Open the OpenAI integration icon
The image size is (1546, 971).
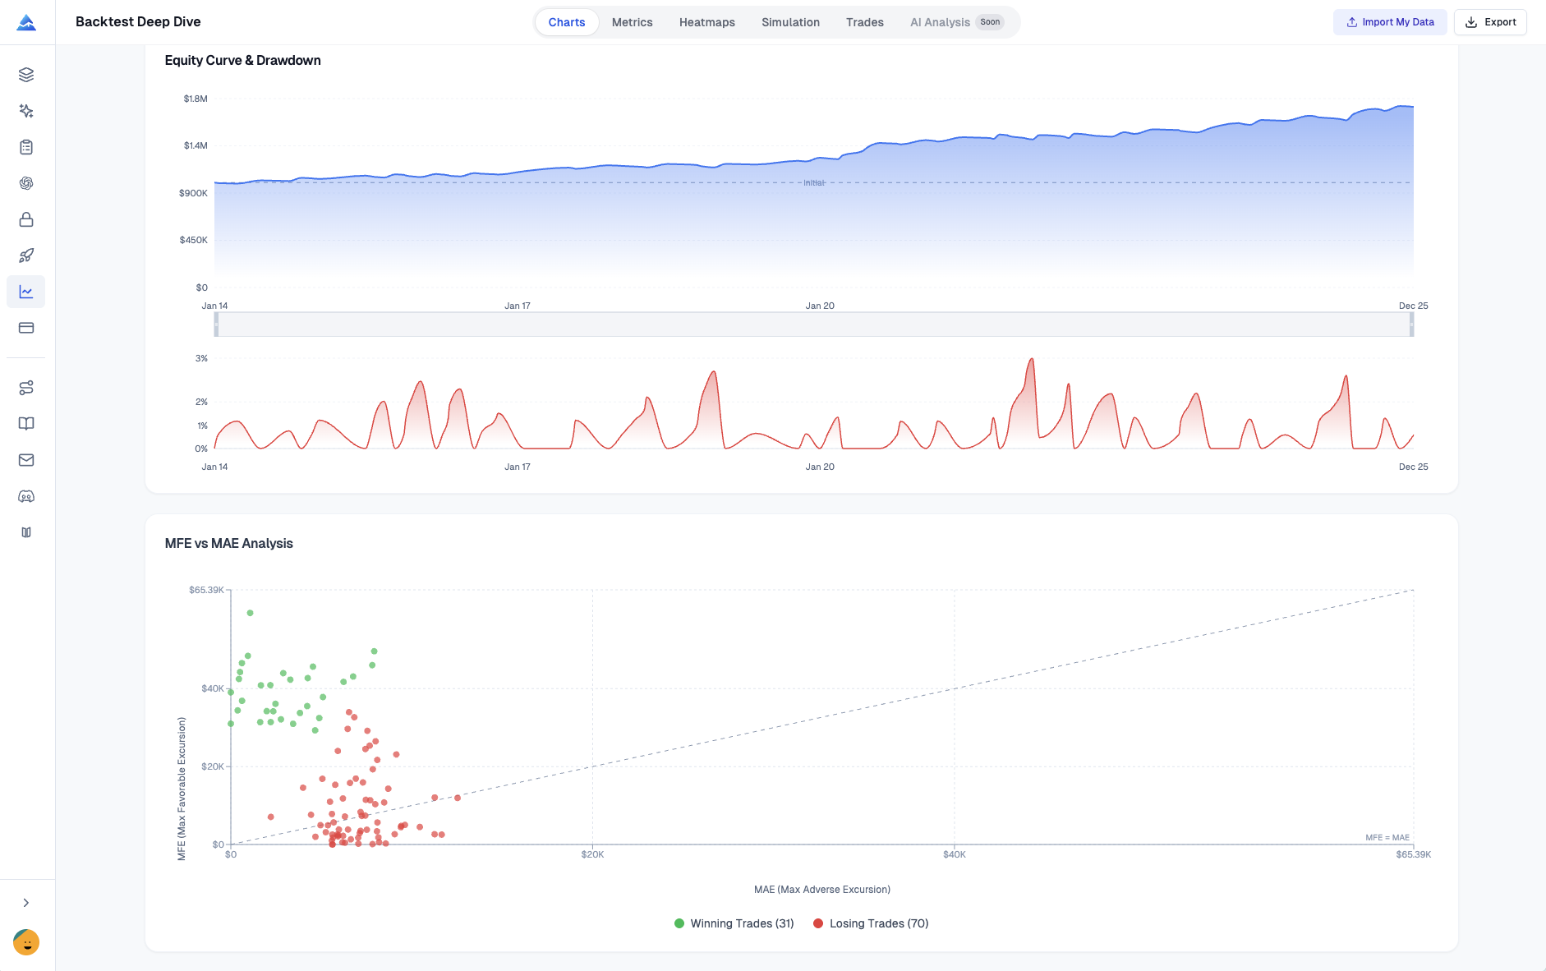(x=26, y=183)
